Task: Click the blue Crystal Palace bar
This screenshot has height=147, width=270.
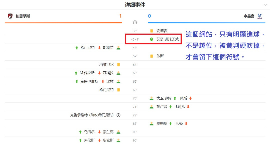Action: pos(207,23)
